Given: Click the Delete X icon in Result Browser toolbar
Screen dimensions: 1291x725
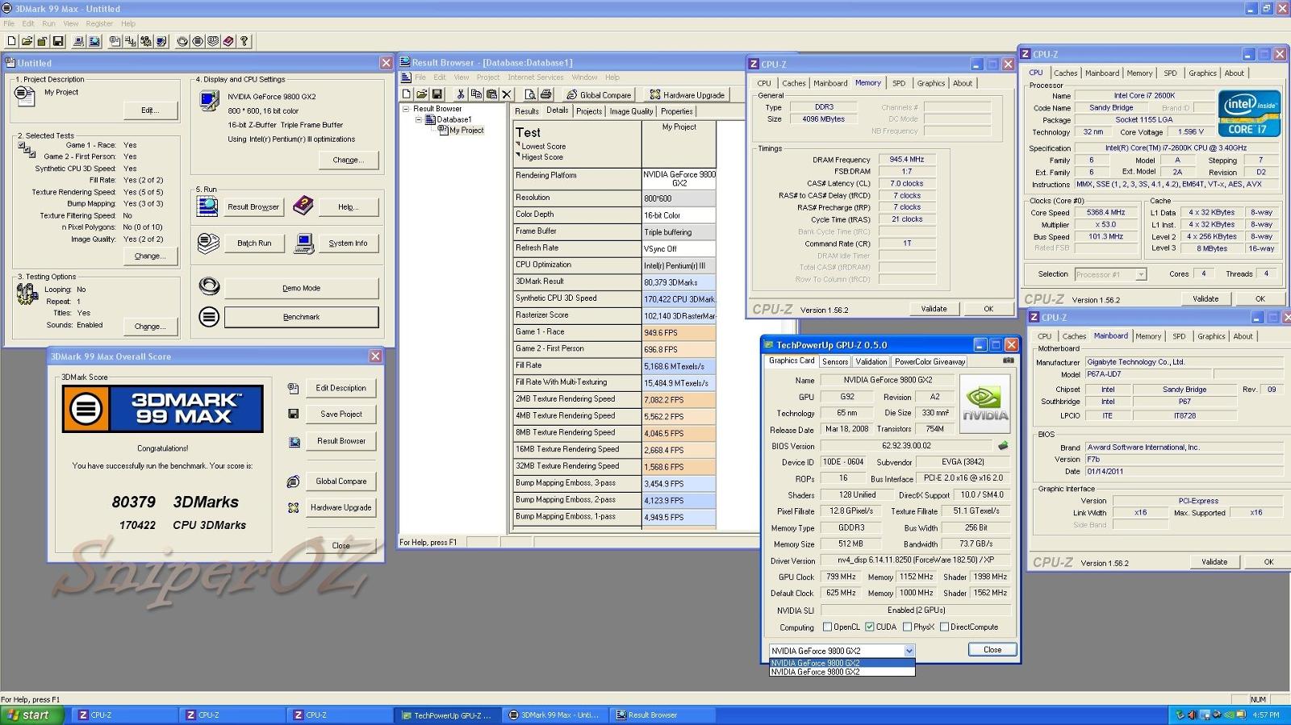Looking at the screenshot, I should [x=507, y=94].
